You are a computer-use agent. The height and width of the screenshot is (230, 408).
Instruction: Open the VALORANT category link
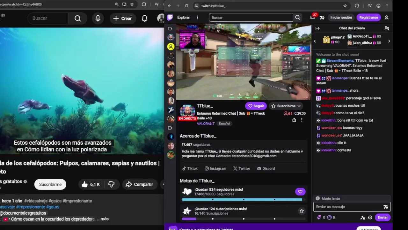pyautogui.click(x=206, y=124)
